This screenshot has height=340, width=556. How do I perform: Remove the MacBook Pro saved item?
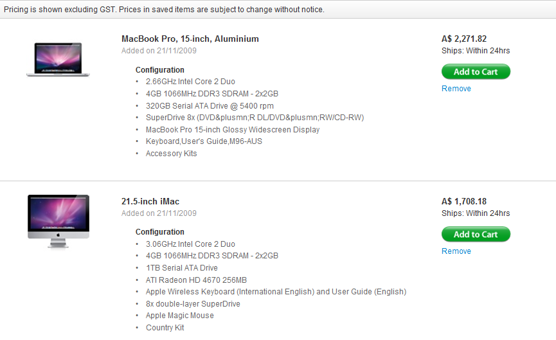coord(456,89)
